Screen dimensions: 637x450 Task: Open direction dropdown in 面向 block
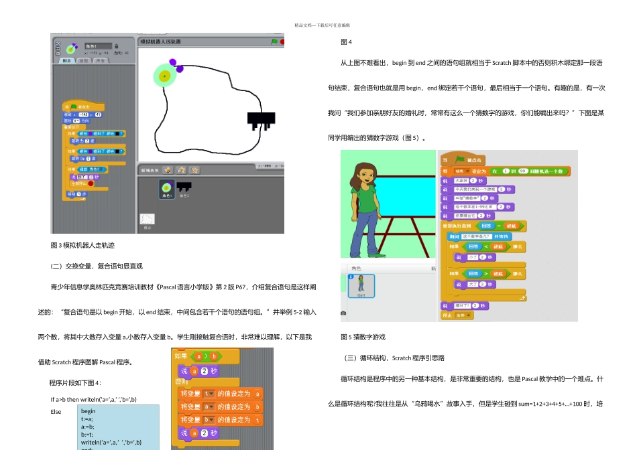pyautogui.click(x=76, y=121)
